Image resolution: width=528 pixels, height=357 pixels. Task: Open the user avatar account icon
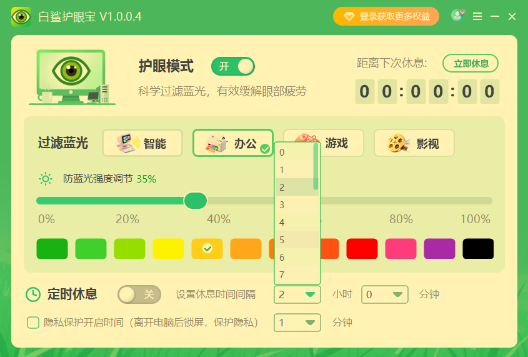457,16
